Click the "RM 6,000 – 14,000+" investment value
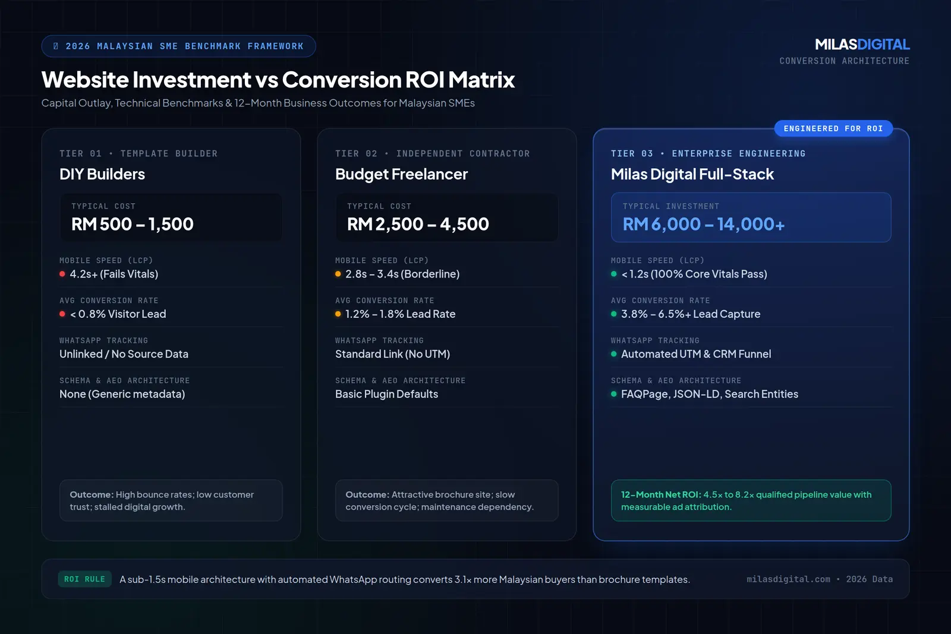The height and width of the screenshot is (634, 951). point(704,224)
